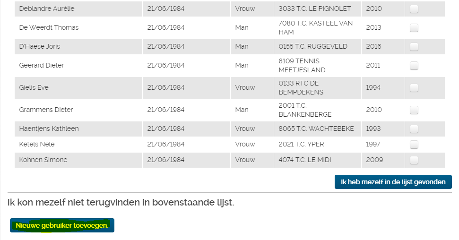
Task: Click the name Gielis Eve
Action: tap(34, 87)
